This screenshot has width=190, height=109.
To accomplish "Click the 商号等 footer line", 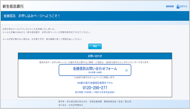I will pos(95,101).
